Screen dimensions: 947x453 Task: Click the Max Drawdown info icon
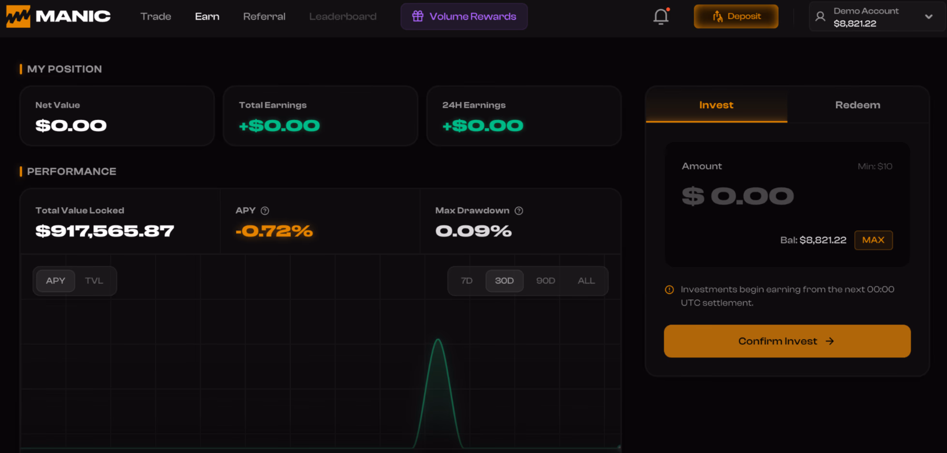coord(519,211)
